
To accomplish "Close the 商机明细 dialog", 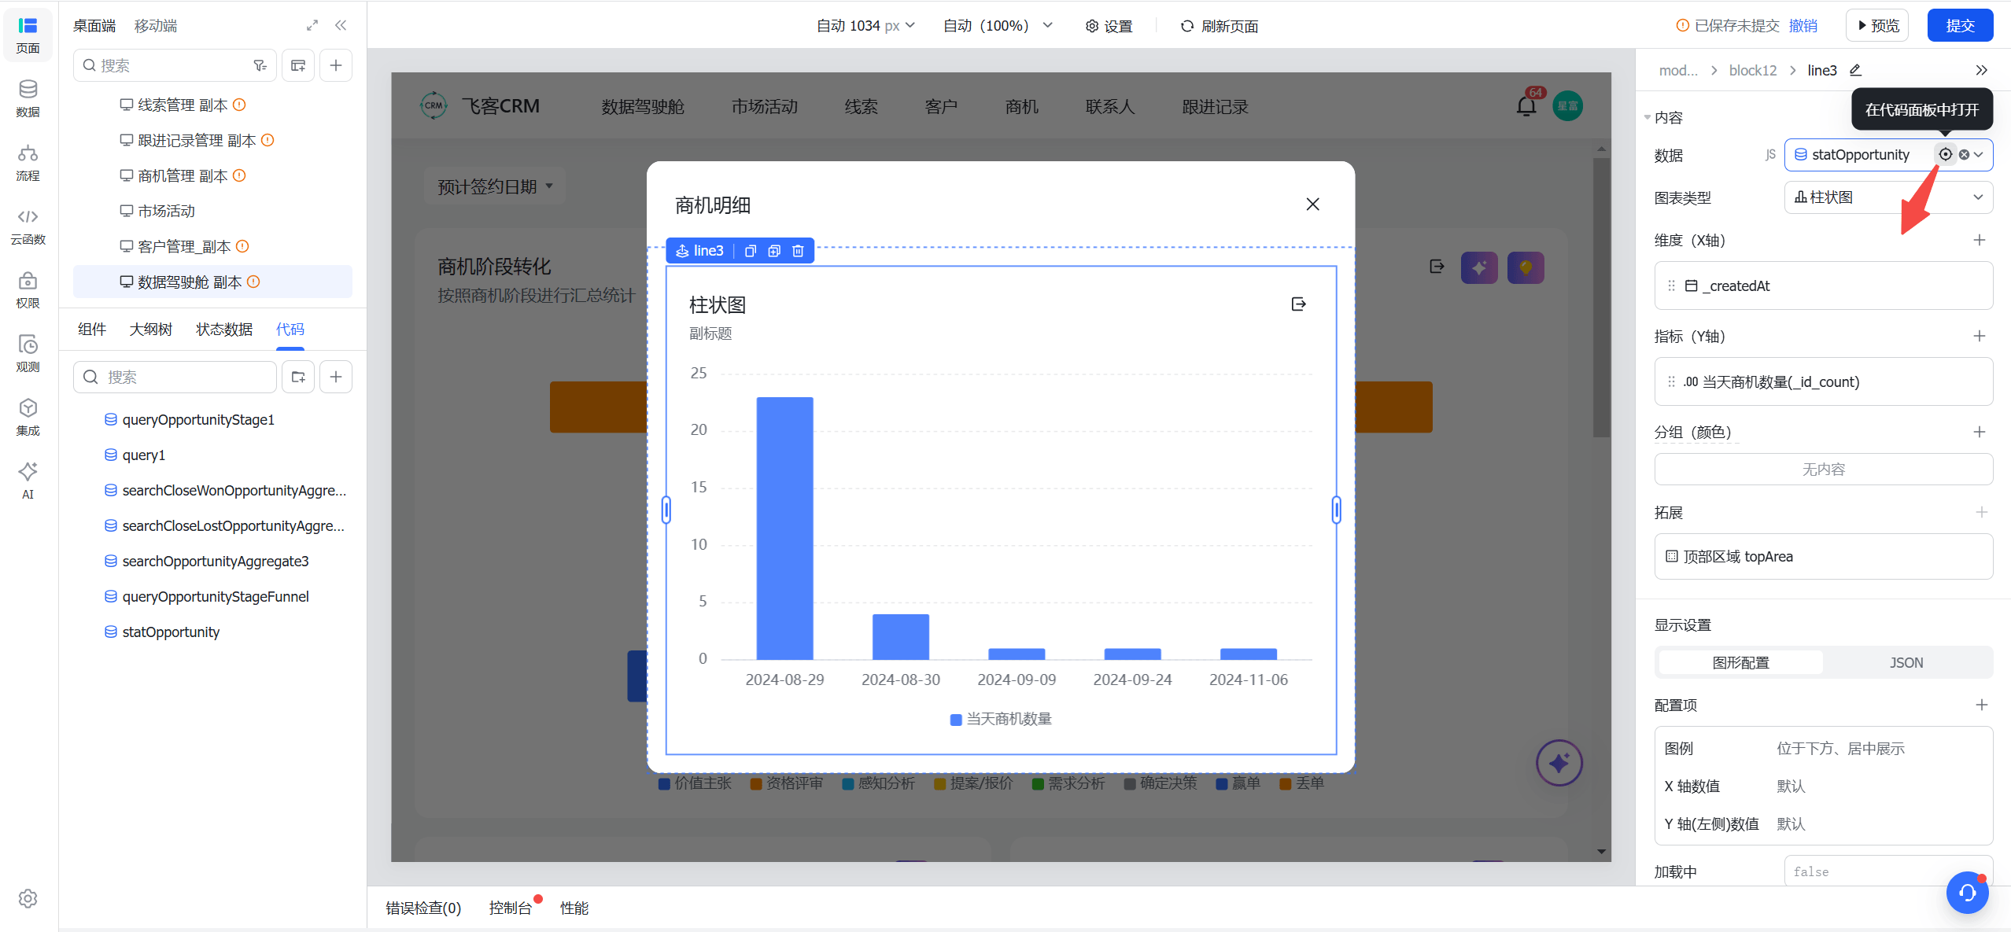I will click(x=1312, y=204).
